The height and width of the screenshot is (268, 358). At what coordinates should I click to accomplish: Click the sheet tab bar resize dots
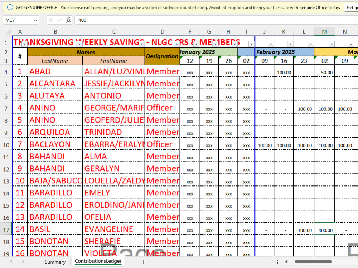click(277, 262)
